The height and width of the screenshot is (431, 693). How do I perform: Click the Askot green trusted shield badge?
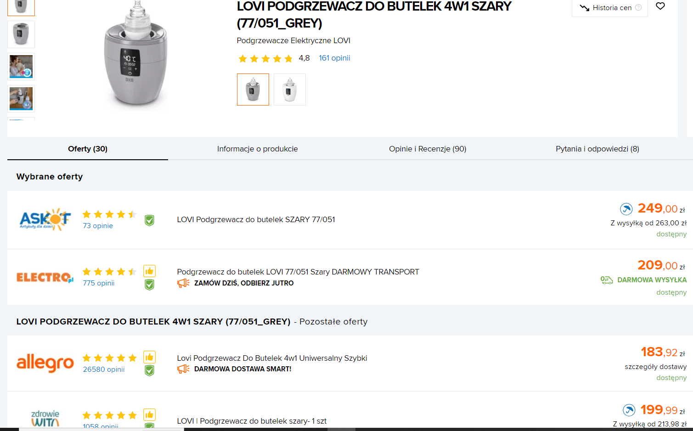pos(149,220)
